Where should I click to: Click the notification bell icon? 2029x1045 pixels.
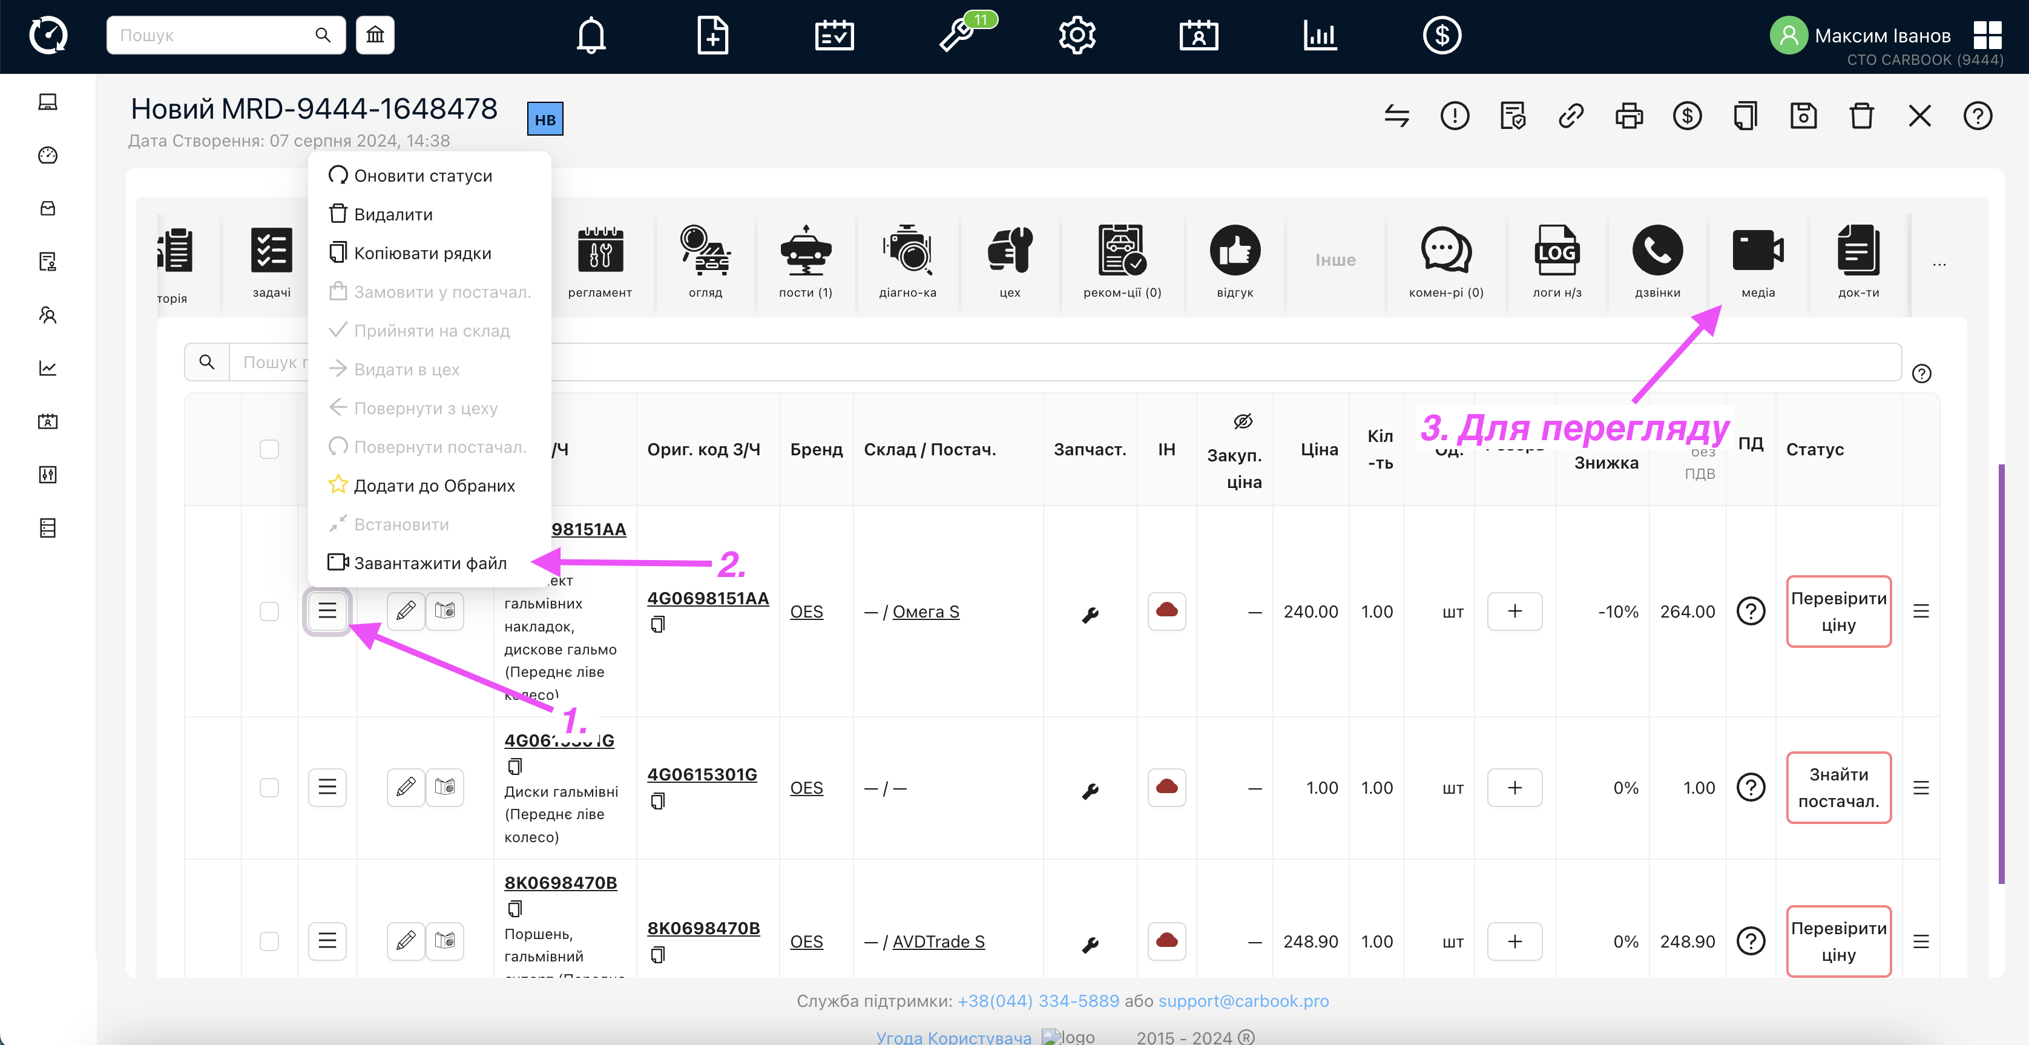tap(591, 36)
